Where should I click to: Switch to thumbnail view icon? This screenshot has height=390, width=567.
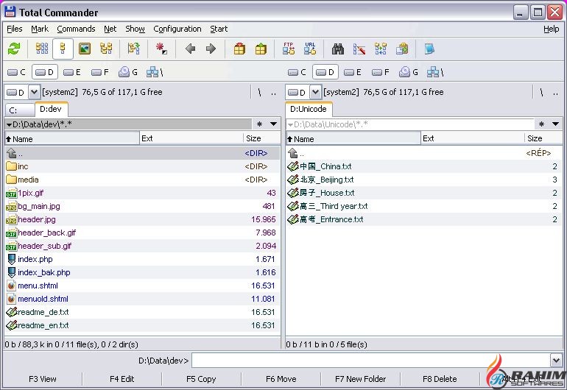click(85, 49)
